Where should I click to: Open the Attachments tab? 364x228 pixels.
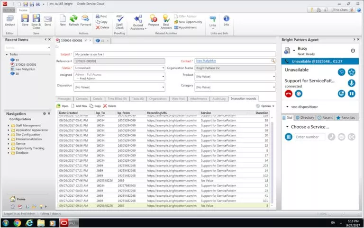[x=199, y=99]
